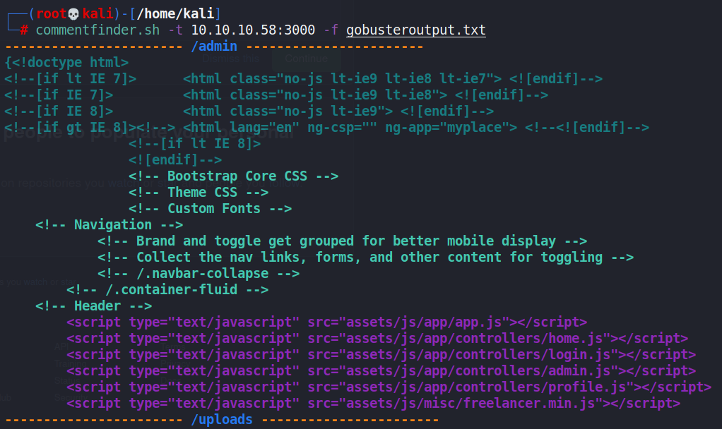Click the '/admin' section header

click(x=214, y=47)
